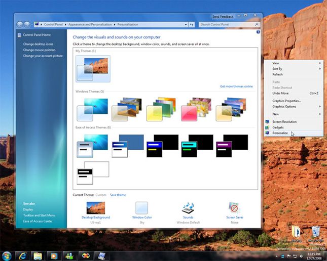Click the help question mark icon

(x=258, y=32)
